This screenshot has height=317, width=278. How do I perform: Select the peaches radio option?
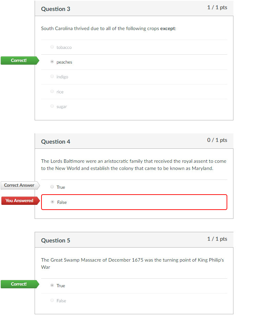click(x=52, y=62)
